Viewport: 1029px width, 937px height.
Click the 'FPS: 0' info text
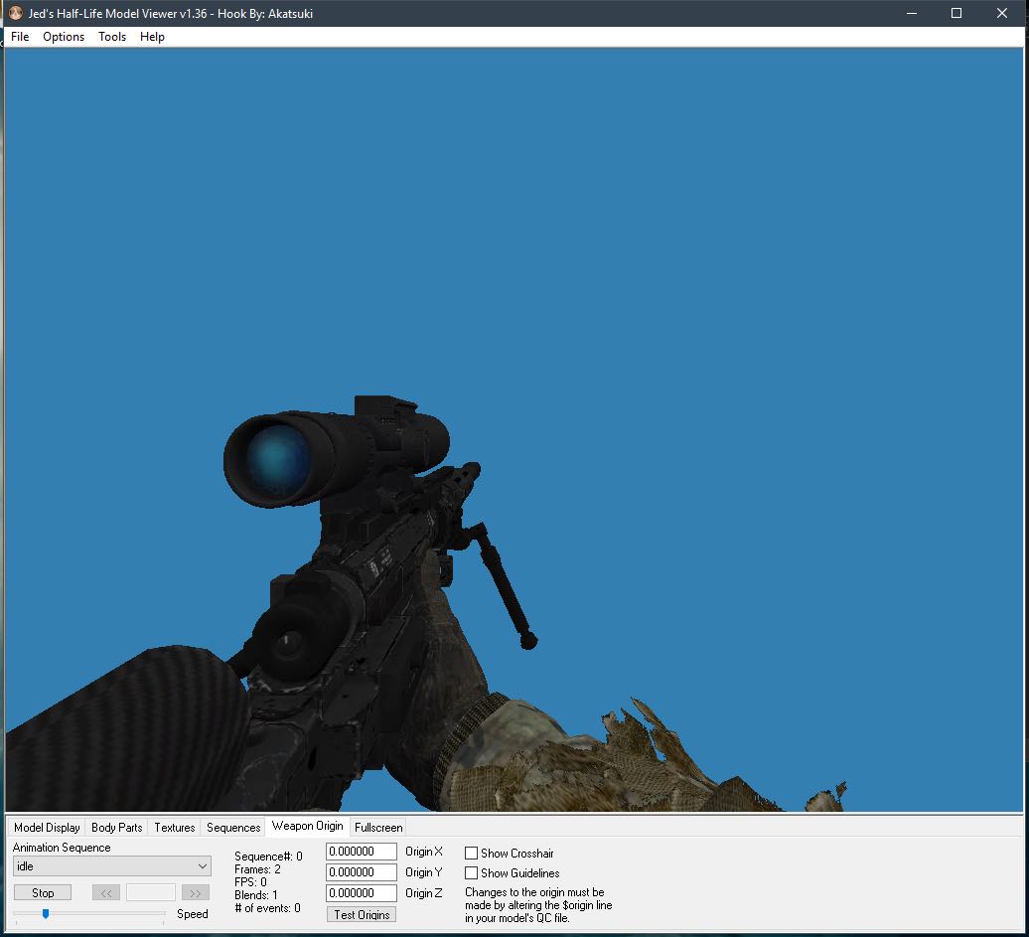click(x=250, y=882)
